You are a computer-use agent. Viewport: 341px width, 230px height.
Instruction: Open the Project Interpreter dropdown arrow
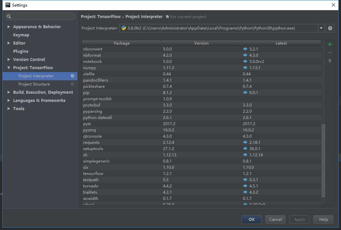click(321, 28)
